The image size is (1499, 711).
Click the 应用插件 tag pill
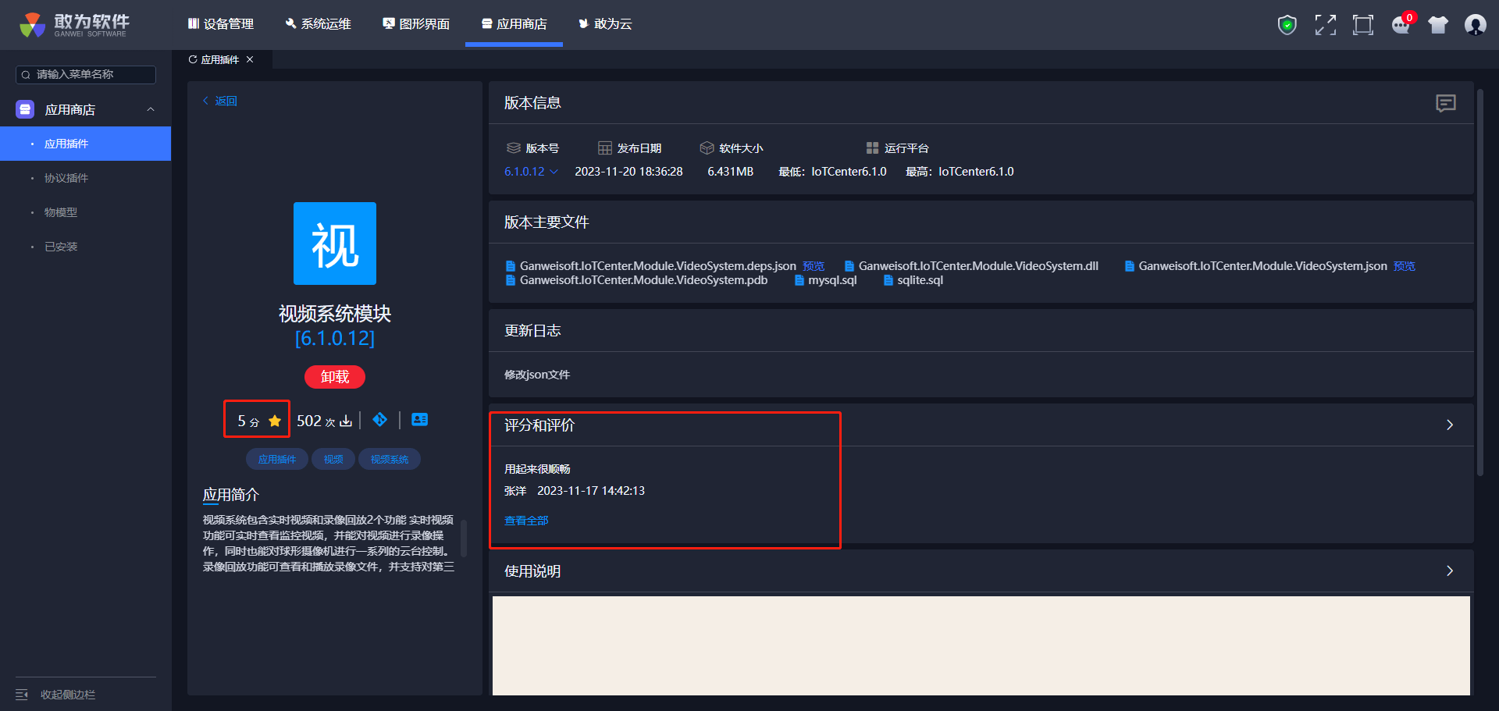click(x=277, y=460)
